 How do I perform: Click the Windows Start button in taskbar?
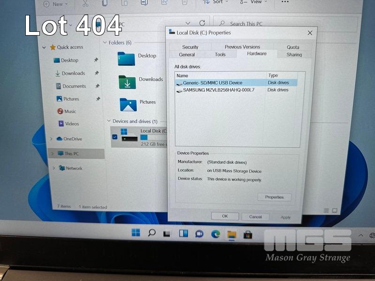coord(136,233)
